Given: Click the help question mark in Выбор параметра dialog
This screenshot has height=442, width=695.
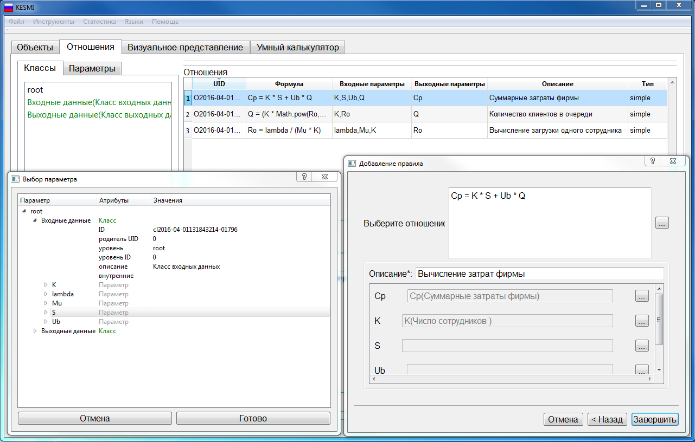Looking at the screenshot, I should click(x=304, y=177).
